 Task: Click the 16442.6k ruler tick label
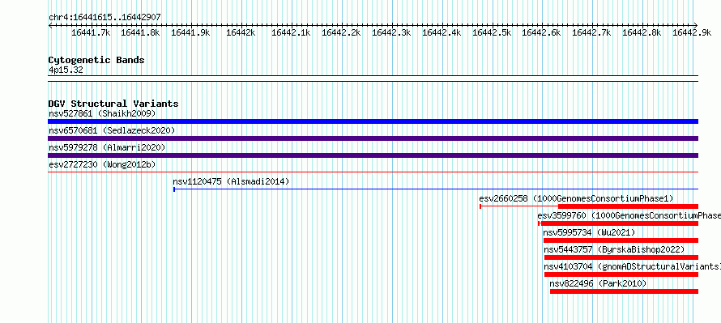[x=542, y=32]
